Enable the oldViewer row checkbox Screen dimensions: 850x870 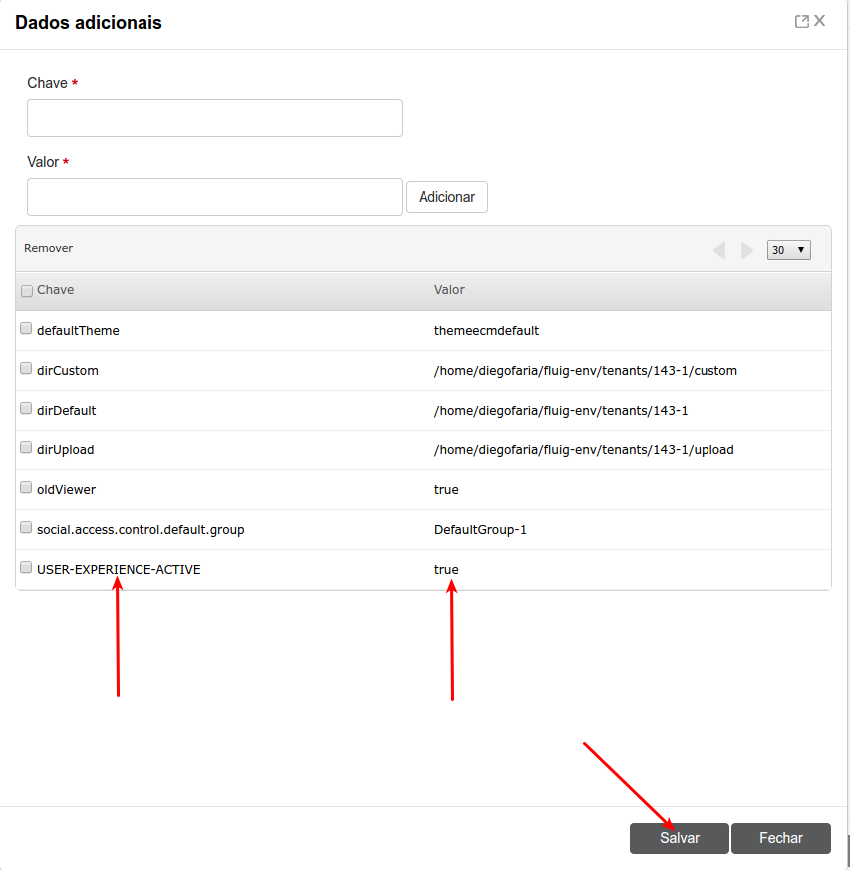click(26, 487)
